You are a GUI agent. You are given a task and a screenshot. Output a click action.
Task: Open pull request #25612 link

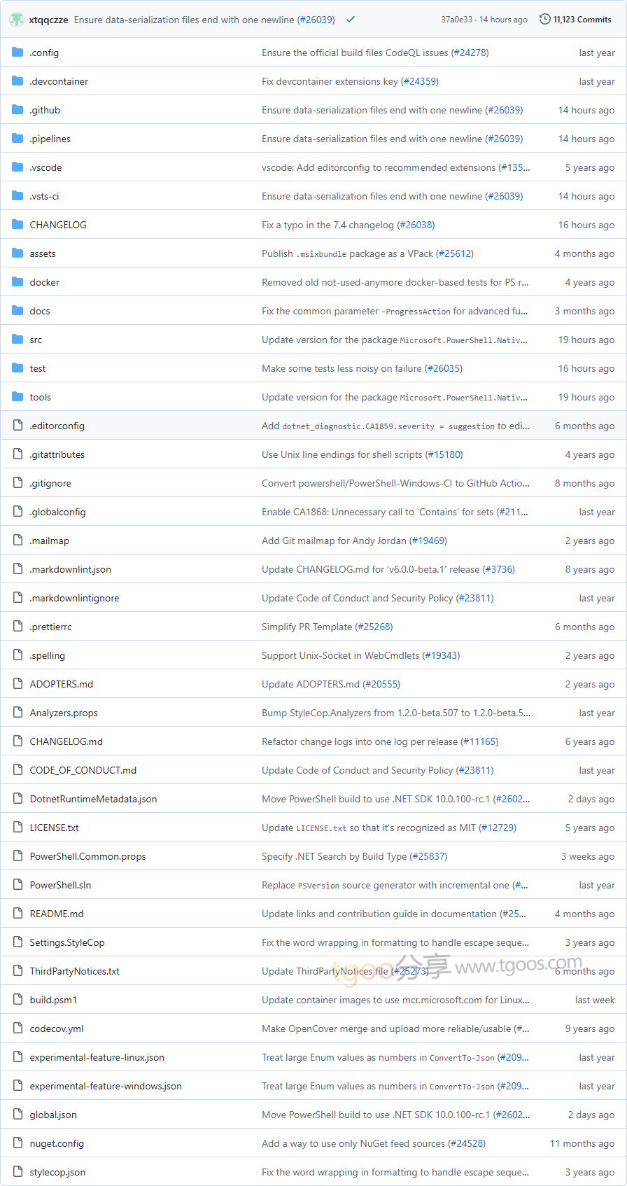coord(455,253)
